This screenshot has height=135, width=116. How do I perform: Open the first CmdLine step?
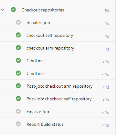[58, 61]
